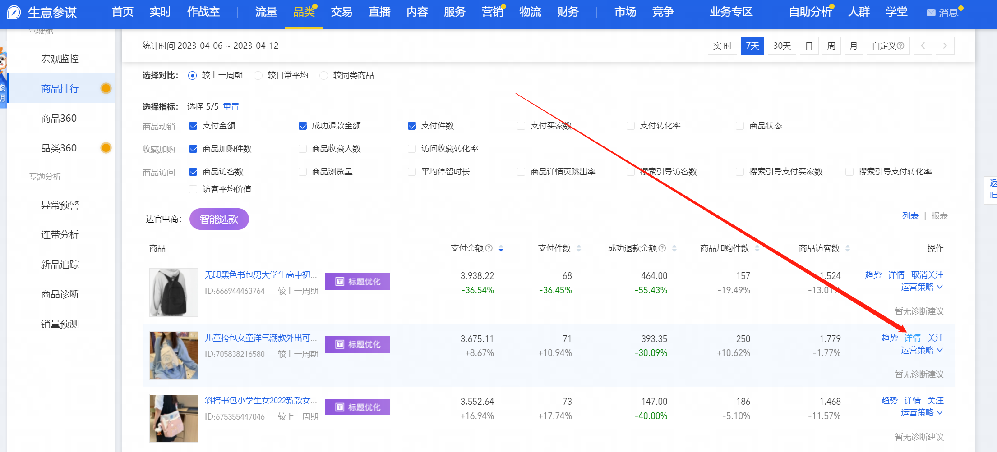Select 较日常平均 comparison radio button
The image size is (997, 452).
click(258, 75)
